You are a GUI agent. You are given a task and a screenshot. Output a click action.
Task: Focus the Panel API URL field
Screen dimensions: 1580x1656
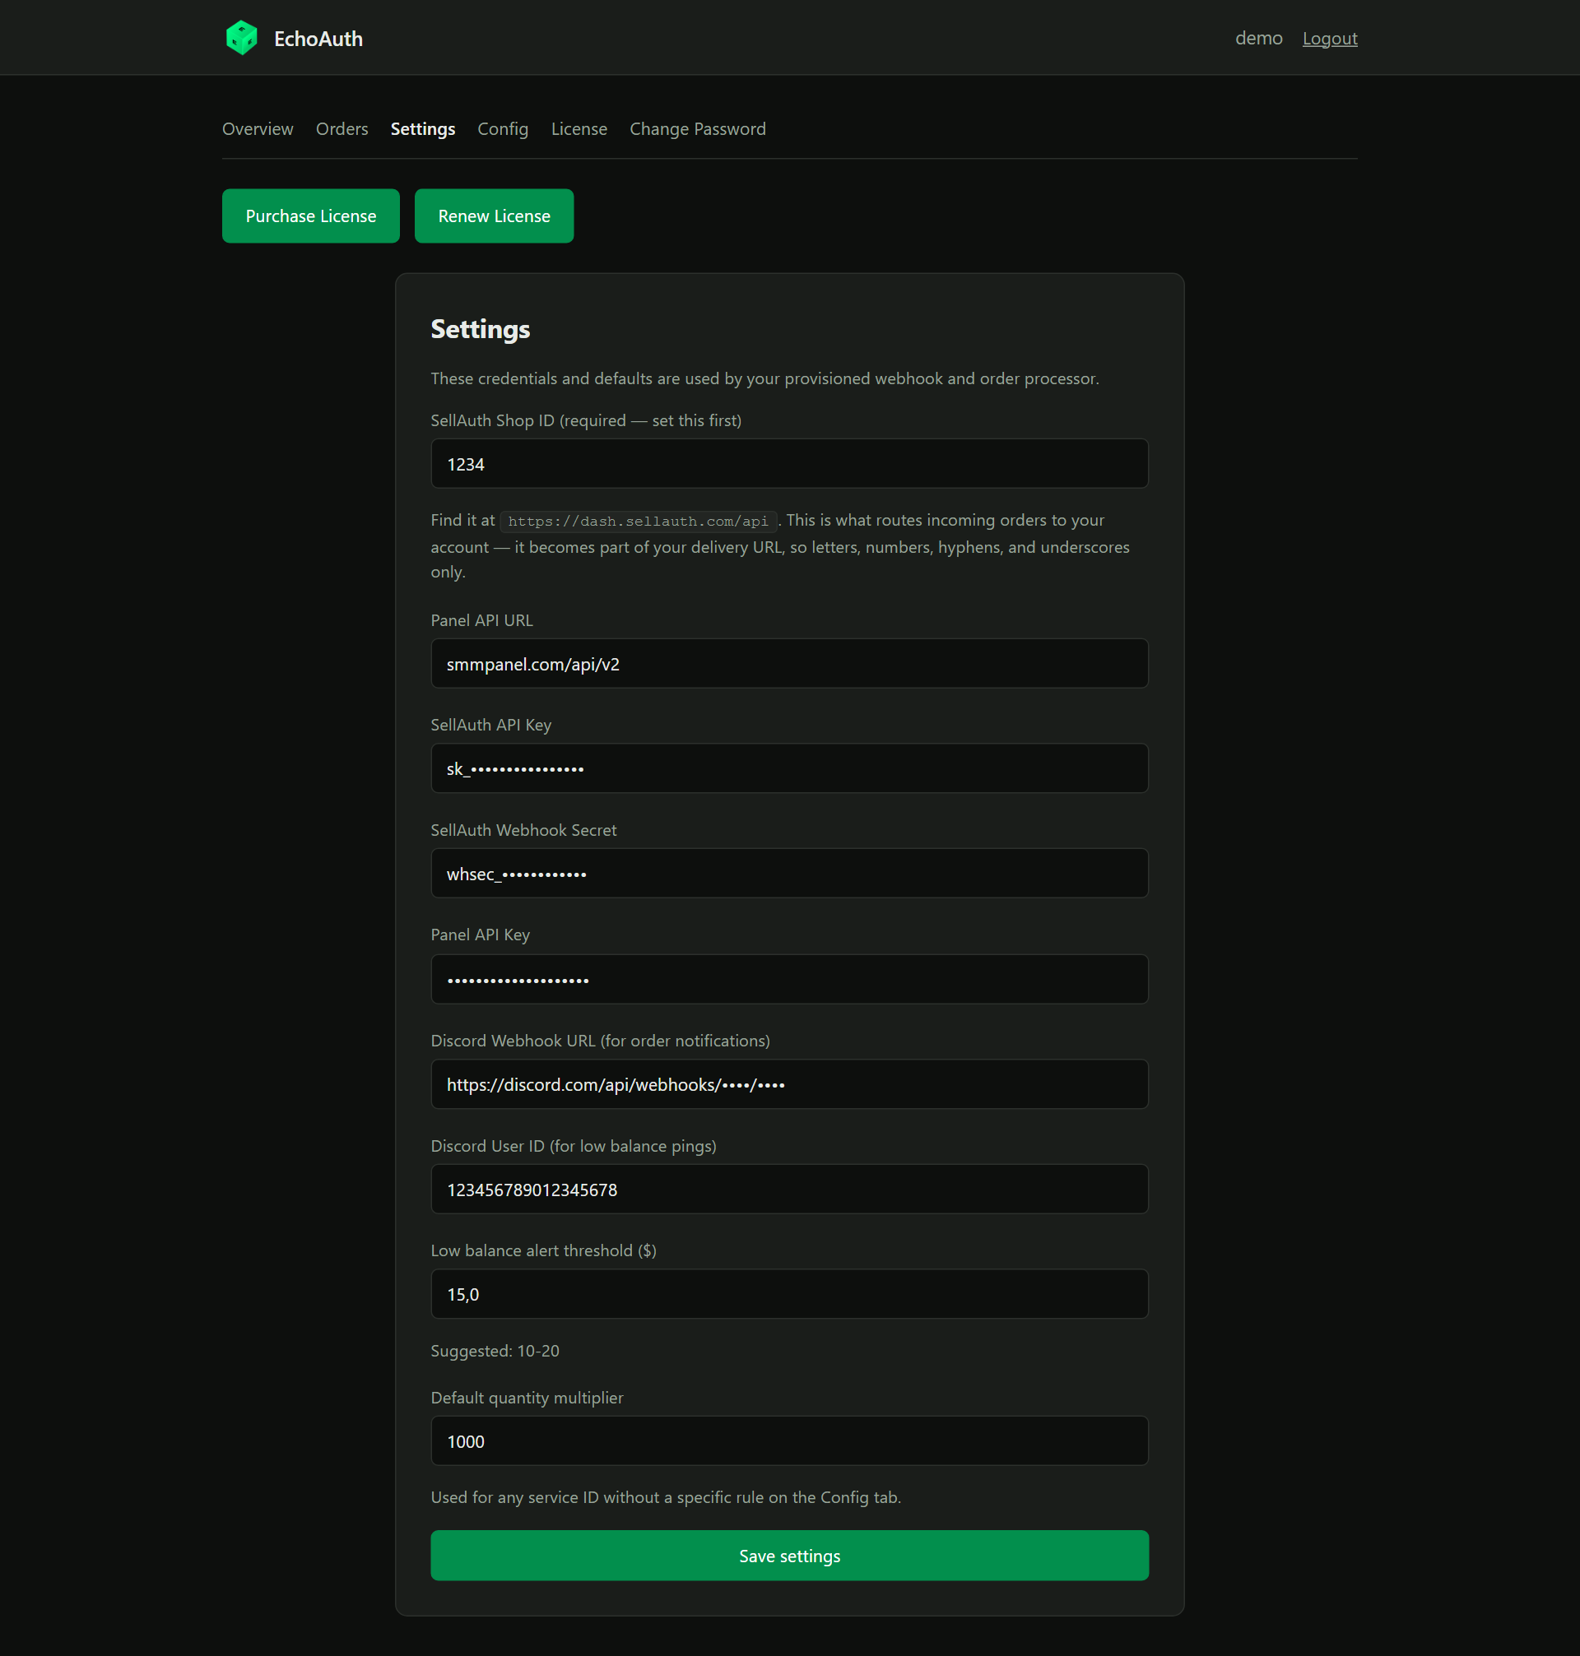click(x=789, y=663)
